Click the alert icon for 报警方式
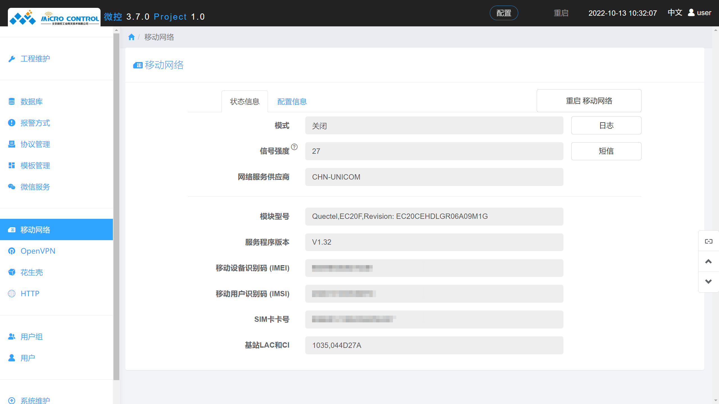This screenshot has width=719, height=404. (12, 123)
